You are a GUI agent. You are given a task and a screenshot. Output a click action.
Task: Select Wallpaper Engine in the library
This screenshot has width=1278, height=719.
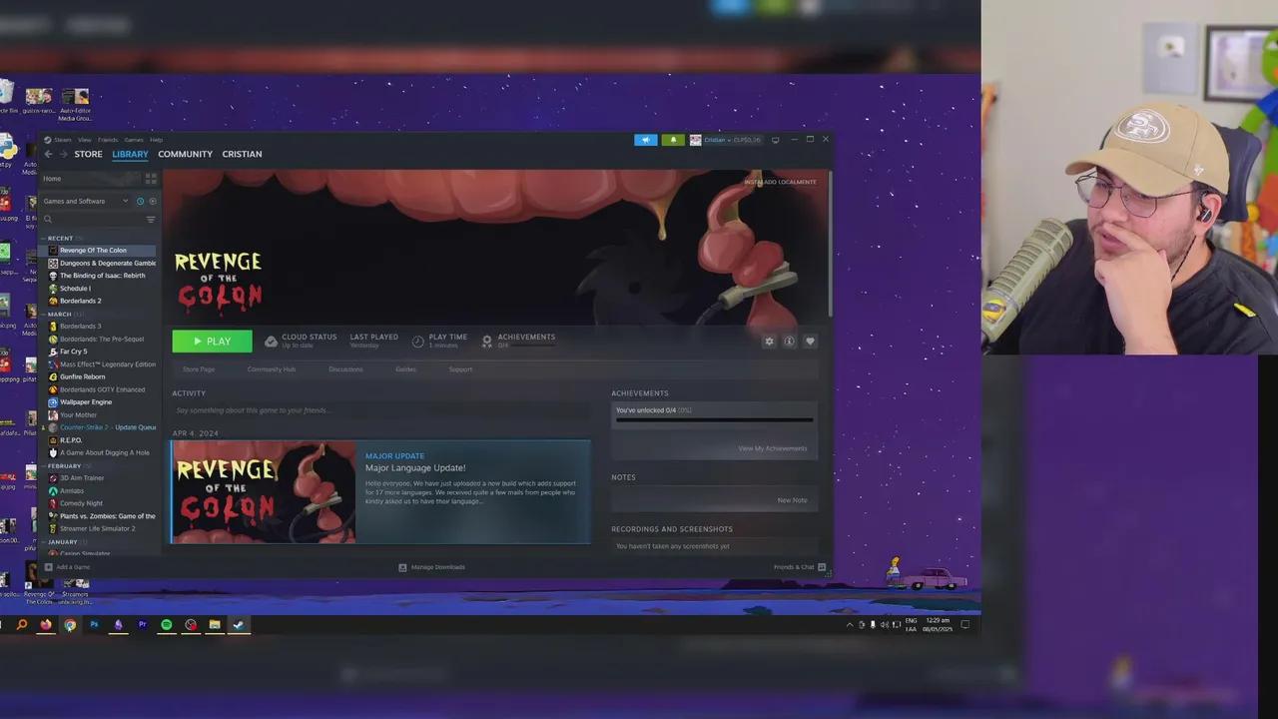(x=85, y=402)
